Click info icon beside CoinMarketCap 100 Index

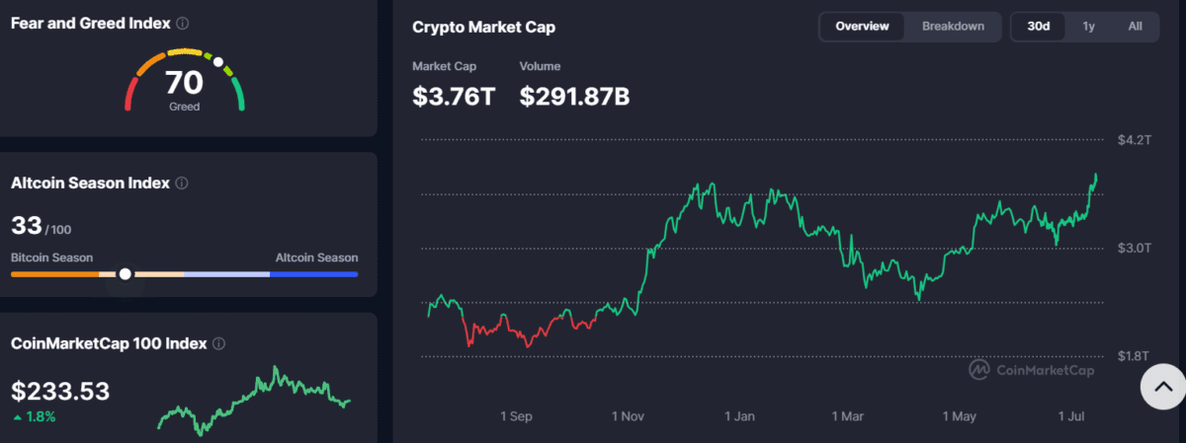[219, 344]
